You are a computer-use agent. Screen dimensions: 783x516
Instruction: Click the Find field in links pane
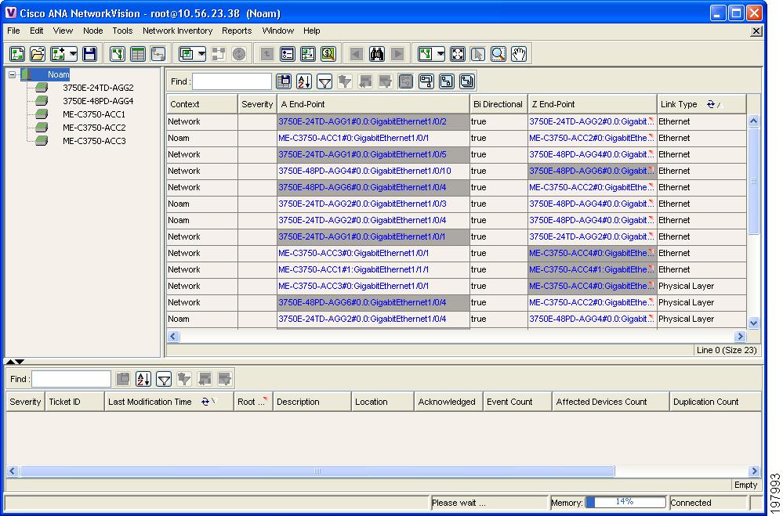232,81
